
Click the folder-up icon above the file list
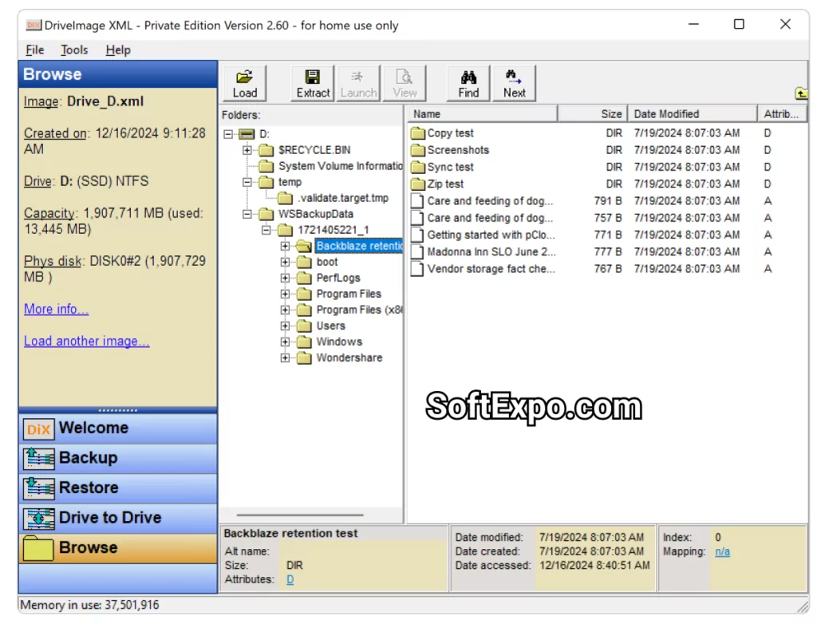800,93
